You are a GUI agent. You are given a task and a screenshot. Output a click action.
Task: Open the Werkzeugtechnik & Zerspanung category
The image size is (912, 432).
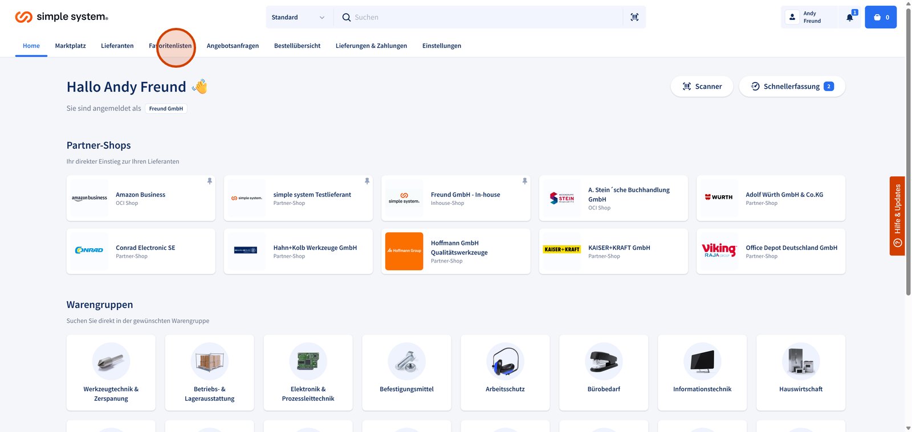111,373
